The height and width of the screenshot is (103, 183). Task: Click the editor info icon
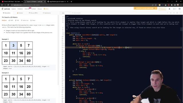pyautogui.click(x=168, y=13)
